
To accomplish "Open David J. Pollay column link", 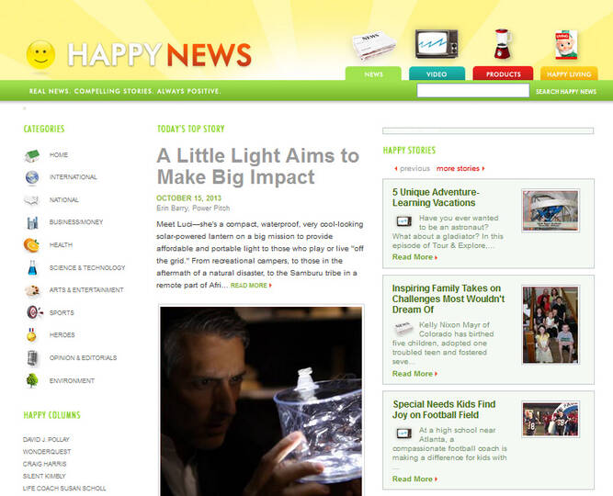I will point(46,439).
